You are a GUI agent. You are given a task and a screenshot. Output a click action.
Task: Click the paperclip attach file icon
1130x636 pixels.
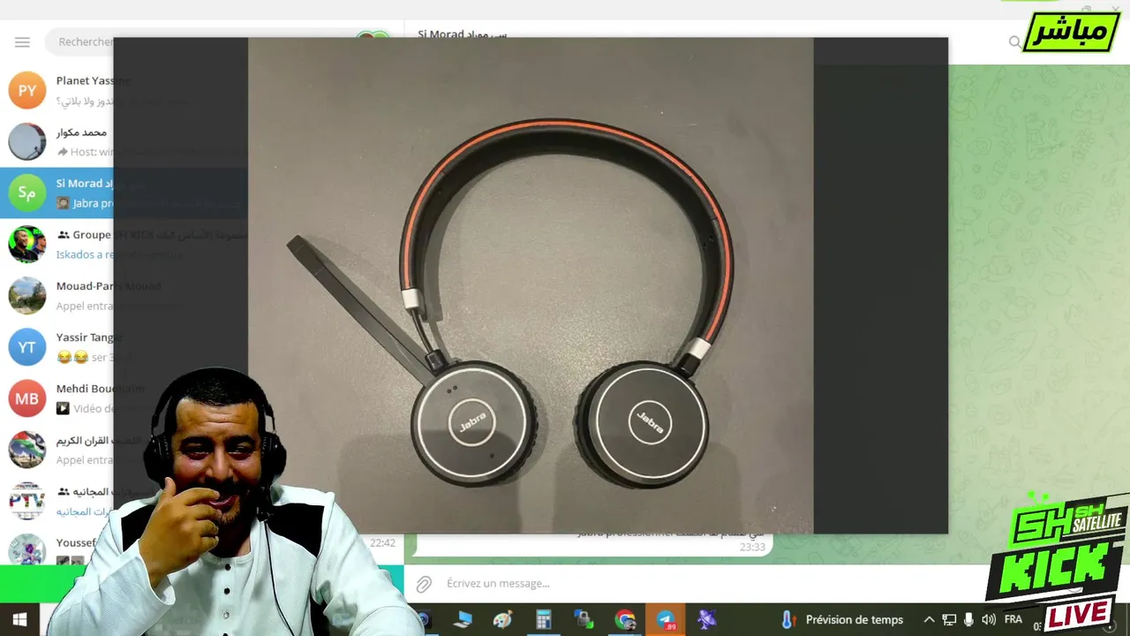click(425, 584)
